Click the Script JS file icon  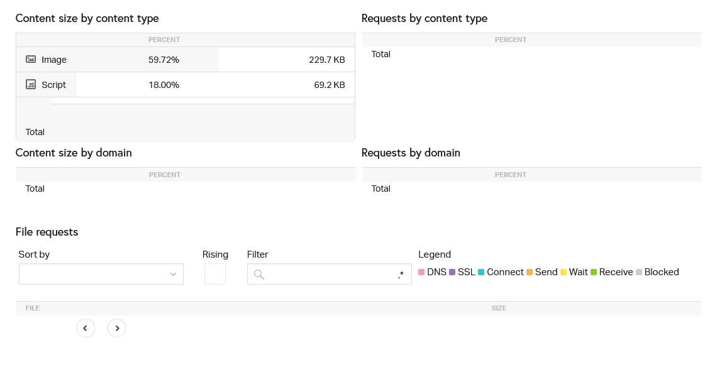click(x=31, y=84)
